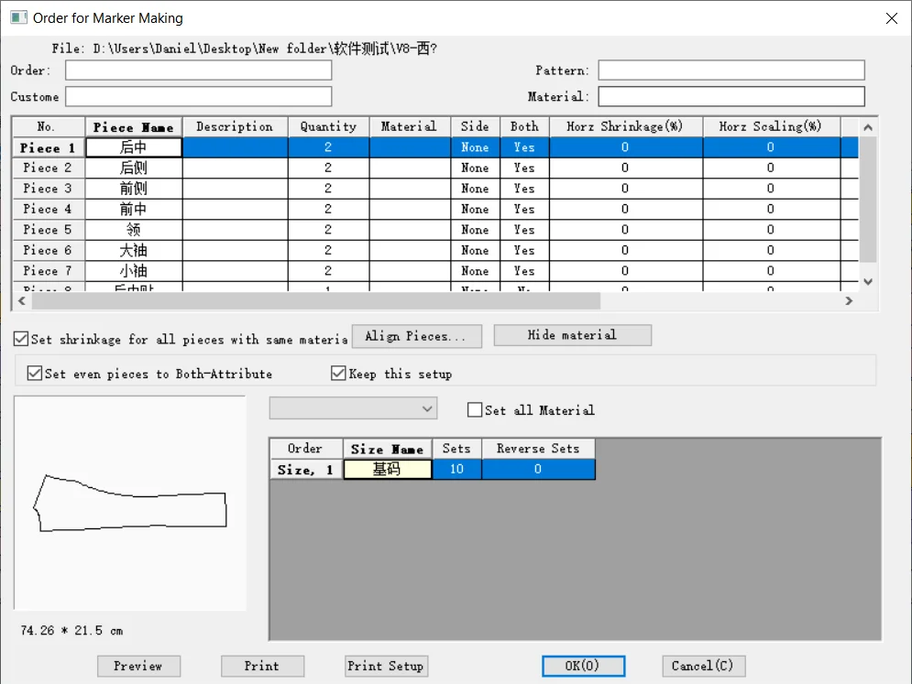Close the Order for Marker Making dialog
Screen dimensions: 912x684
pyautogui.click(x=890, y=18)
